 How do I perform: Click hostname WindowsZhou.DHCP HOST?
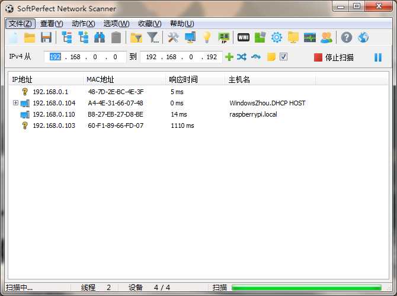[267, 103]
